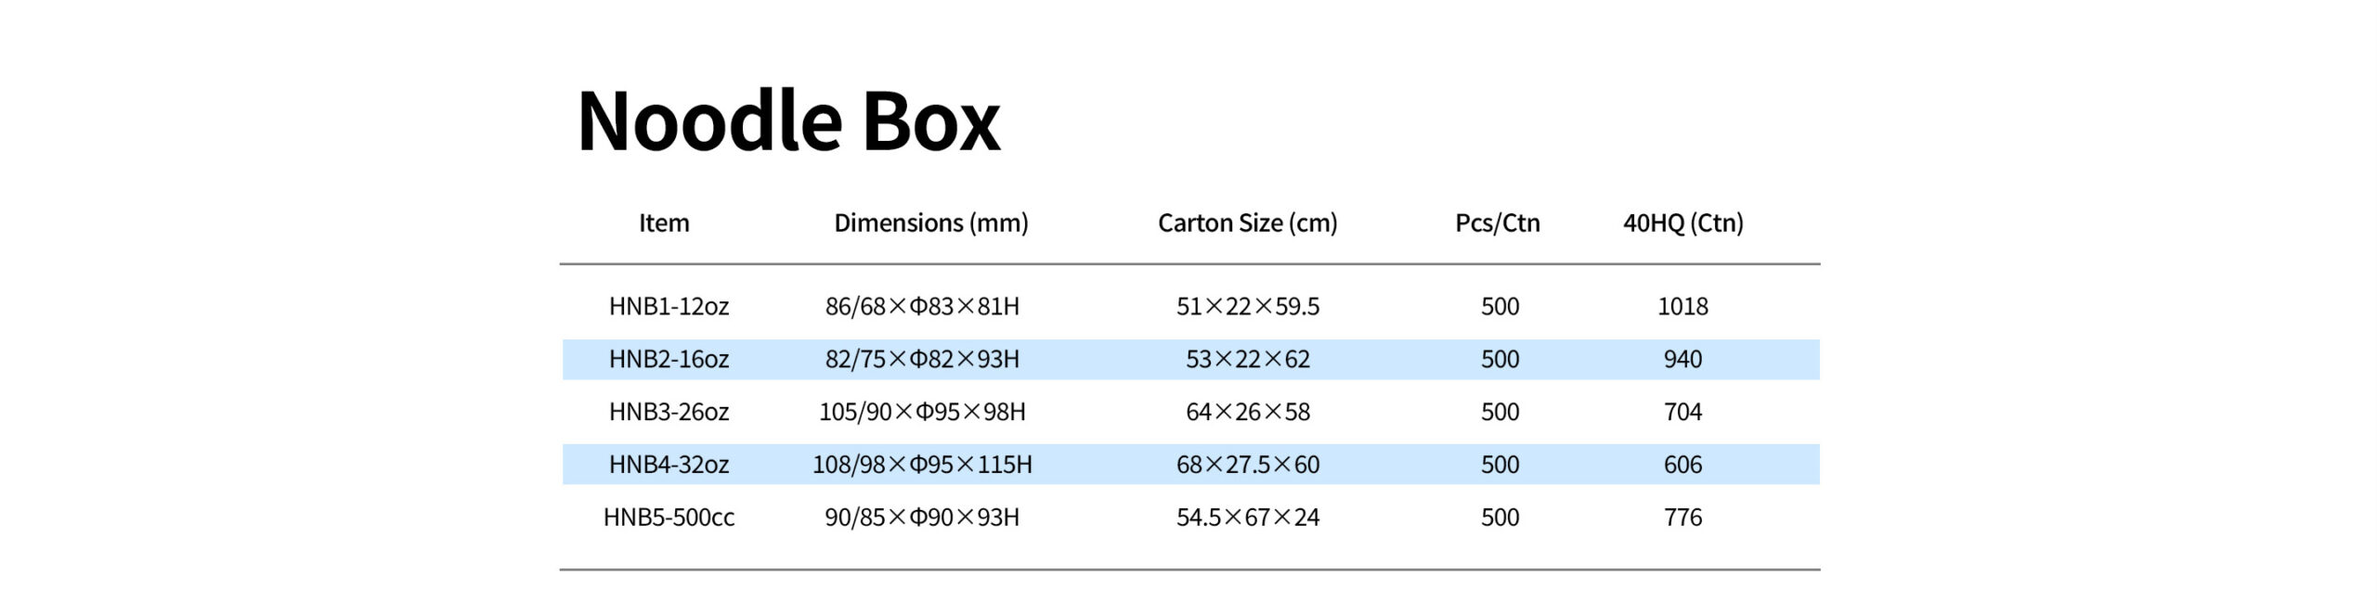The height and width of the screenshot is (613, 2377).
Task: Click item HNB5-500cc
Action: click(x=669, y=517)
